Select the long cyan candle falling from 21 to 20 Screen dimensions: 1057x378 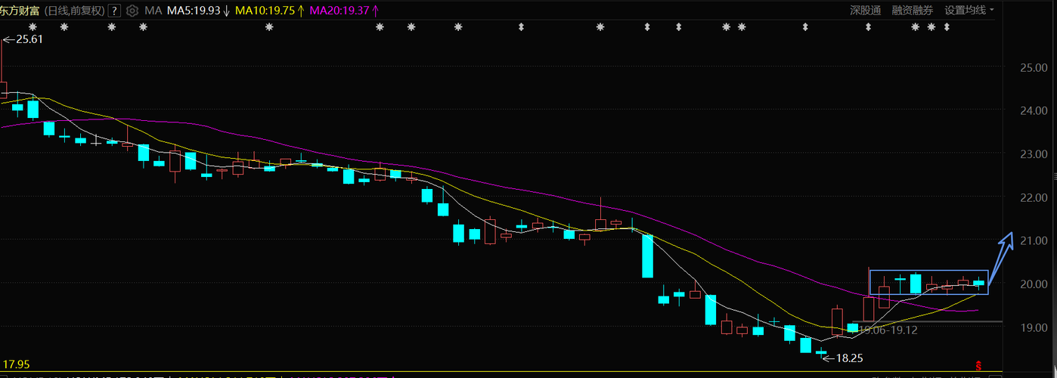pyautogui.click(x=647, y=256)
